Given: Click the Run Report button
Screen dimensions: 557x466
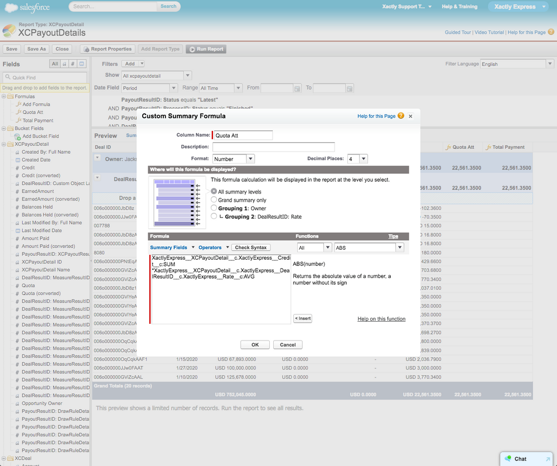Looking at the screenshot, I should tap(206, 49).
